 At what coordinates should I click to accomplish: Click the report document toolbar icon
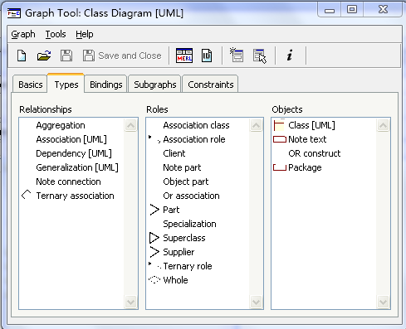pyautogui.click(x=207, y=56)
